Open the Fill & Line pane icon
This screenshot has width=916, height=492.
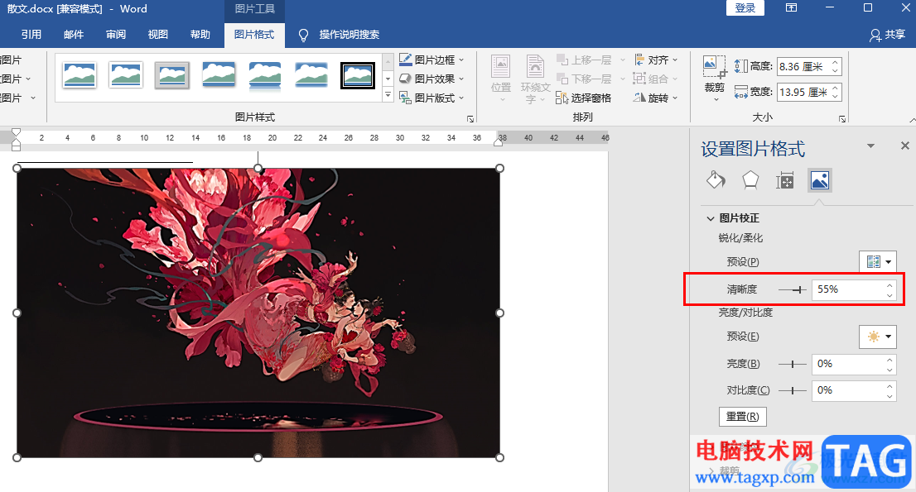coord(716,180)
